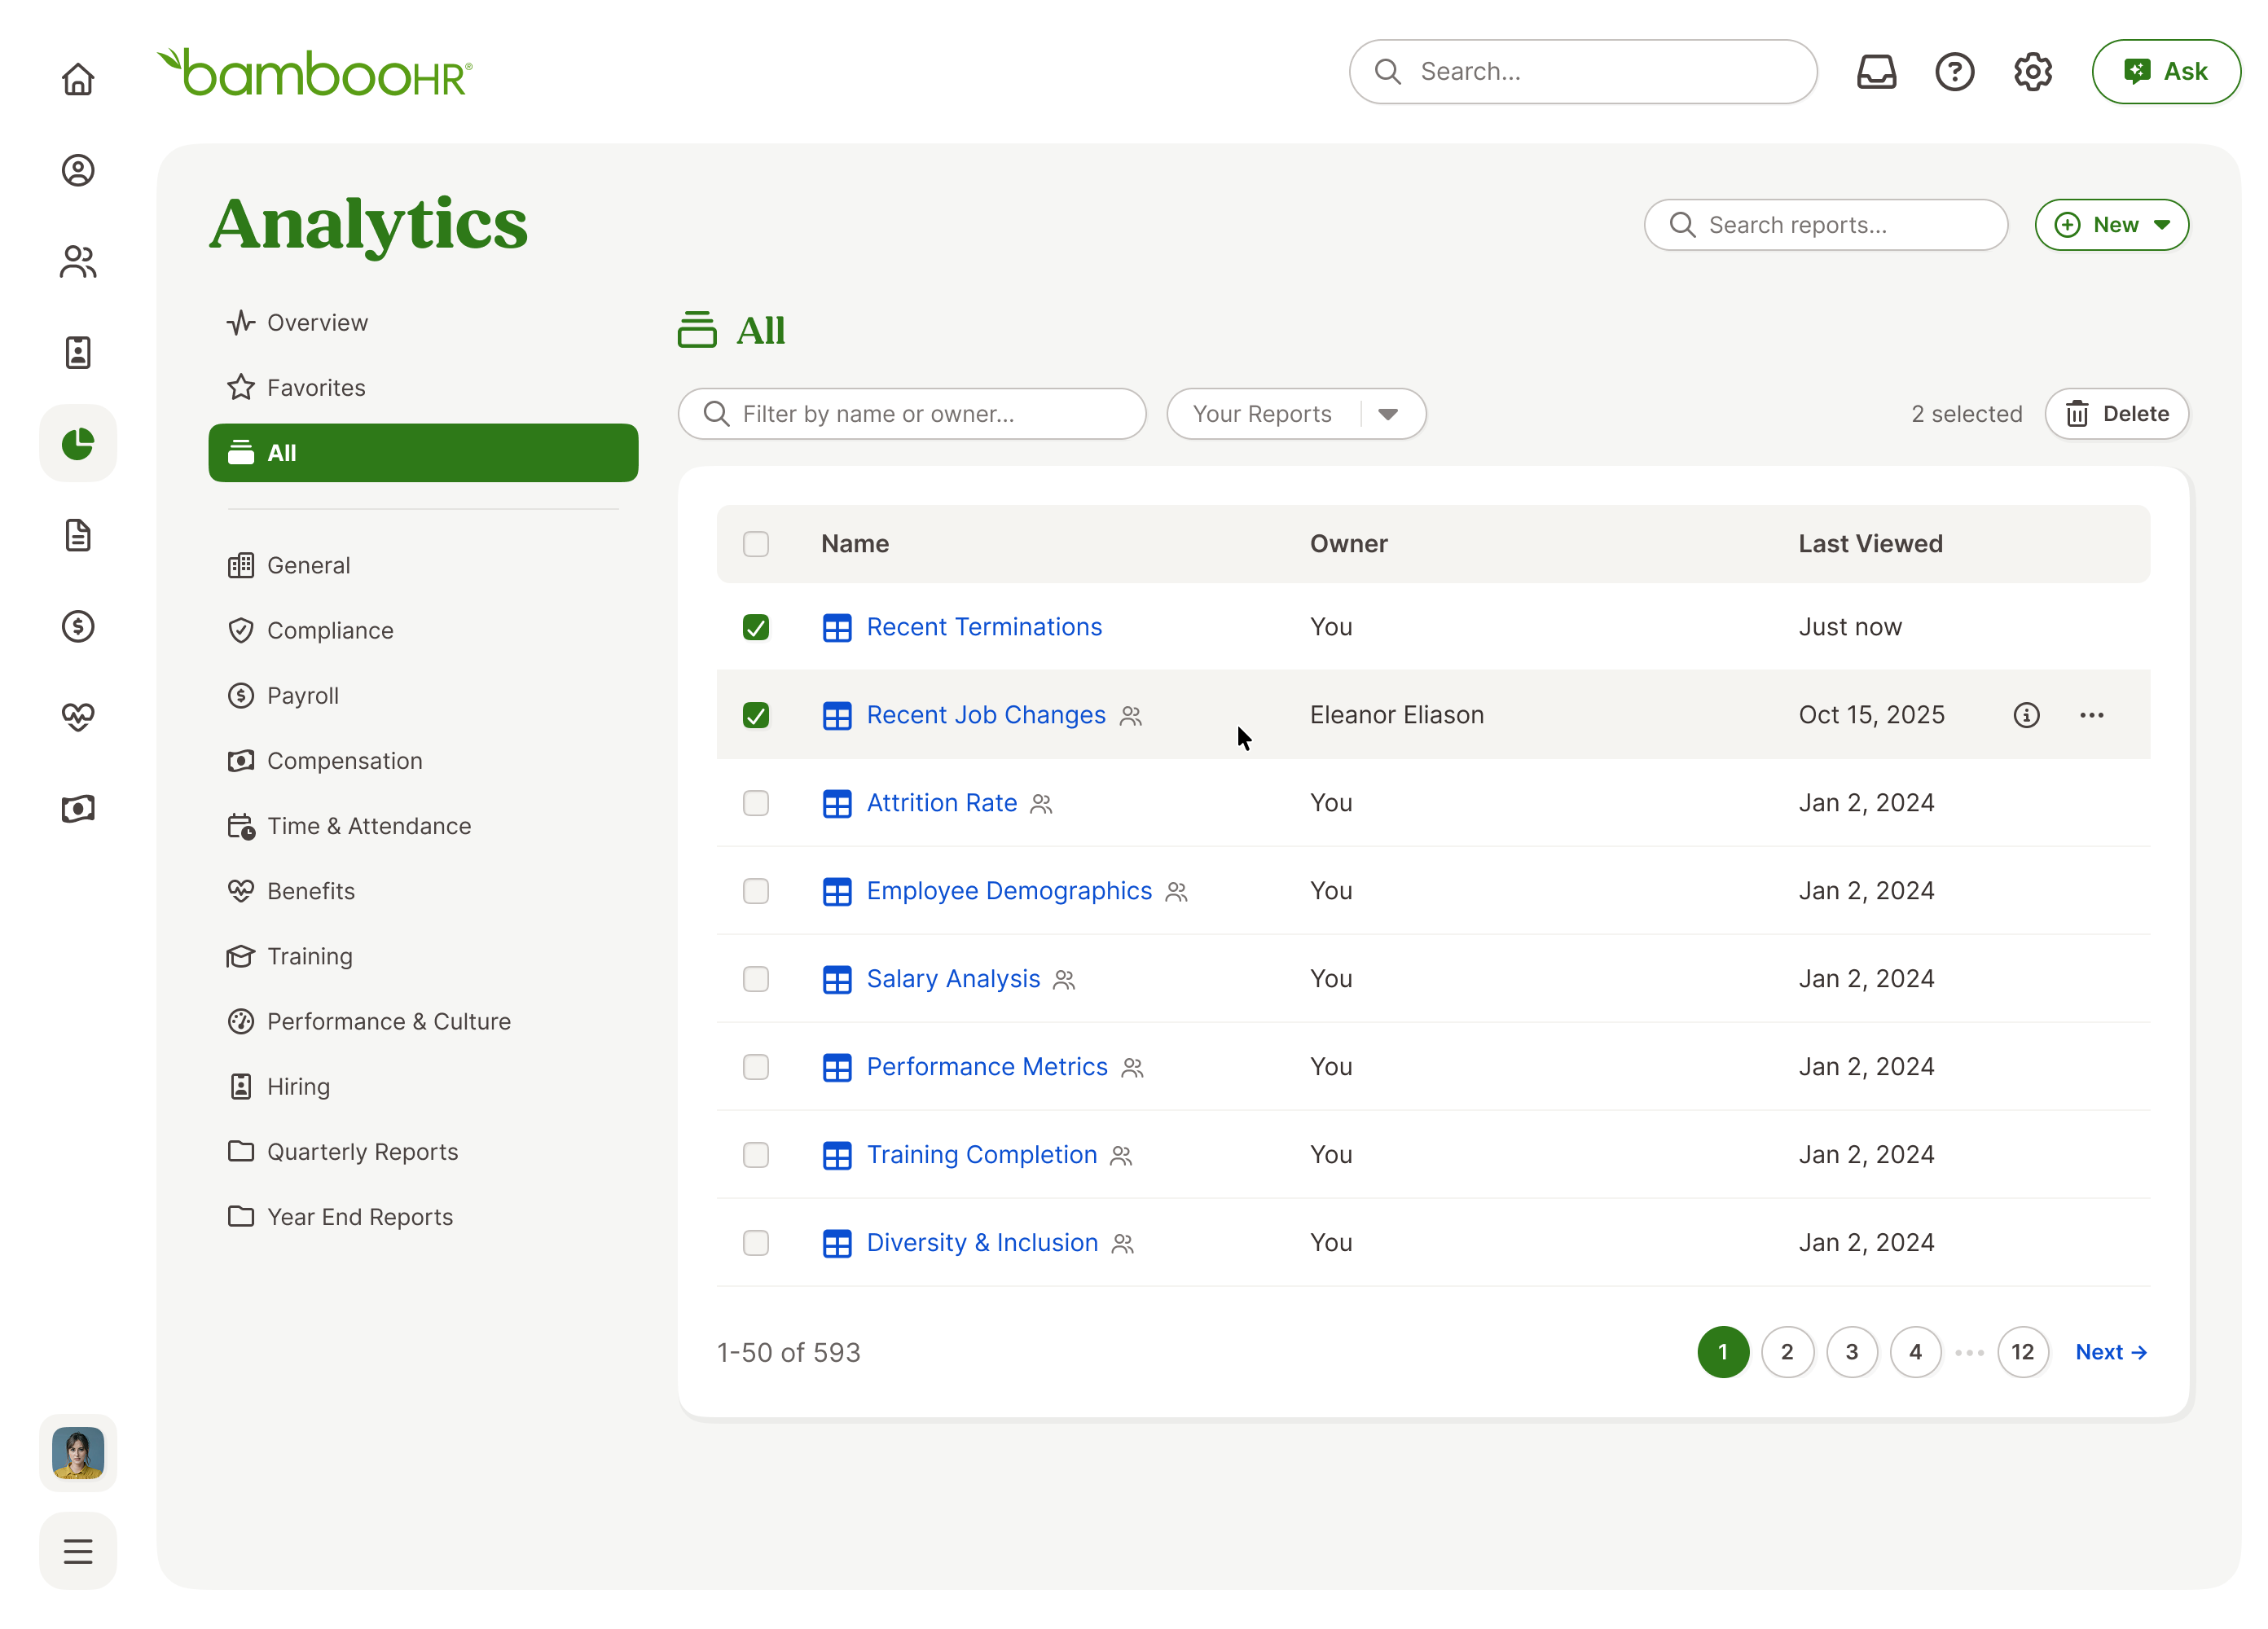The image size is (2268, 1629).
Task: Click table icon beside Recent Terminations
Action: point(837,628)
